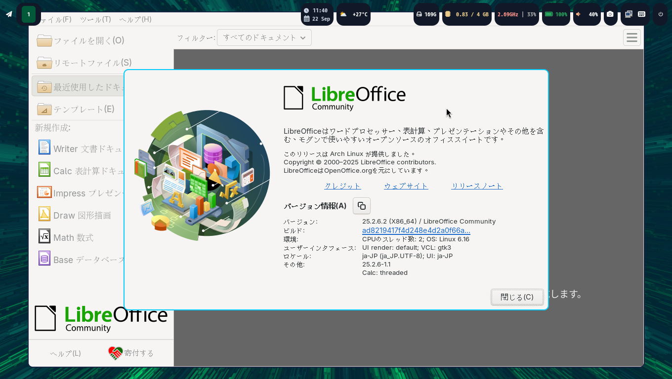Close the About dialog with 閉じる(C)
672x379 pixels.
coord(517,297)
